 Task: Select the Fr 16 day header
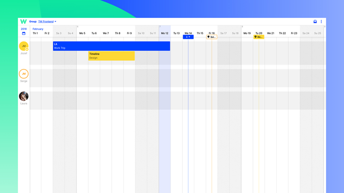tap(212, 33)
